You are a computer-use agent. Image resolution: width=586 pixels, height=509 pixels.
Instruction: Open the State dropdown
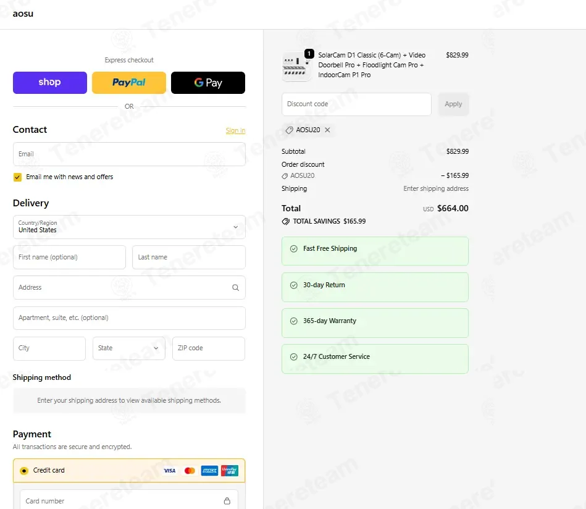pyautogui.click(x=129, y=348)
